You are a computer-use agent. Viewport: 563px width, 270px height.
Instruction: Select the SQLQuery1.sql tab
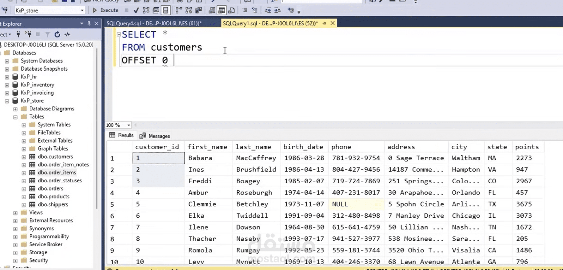click(x=270, y=23)
